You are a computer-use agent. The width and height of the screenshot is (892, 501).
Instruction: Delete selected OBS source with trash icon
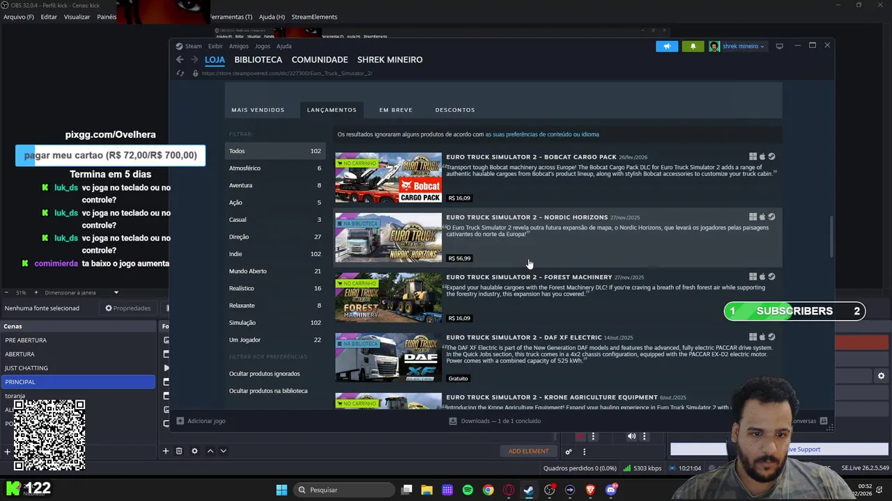tap(179, 451)
